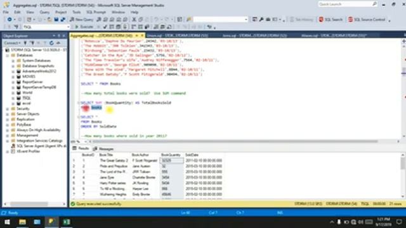
Task: Open the Project menu
Action: coord(61,12)
